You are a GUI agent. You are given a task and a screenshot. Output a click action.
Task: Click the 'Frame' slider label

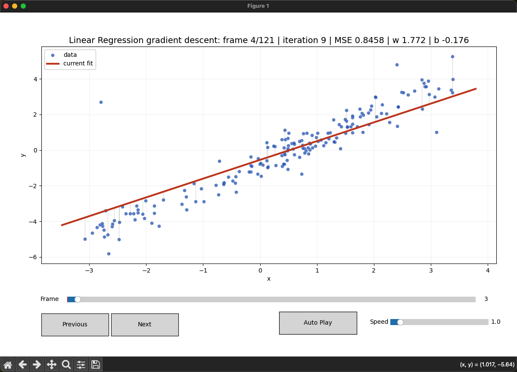[50, 299]
